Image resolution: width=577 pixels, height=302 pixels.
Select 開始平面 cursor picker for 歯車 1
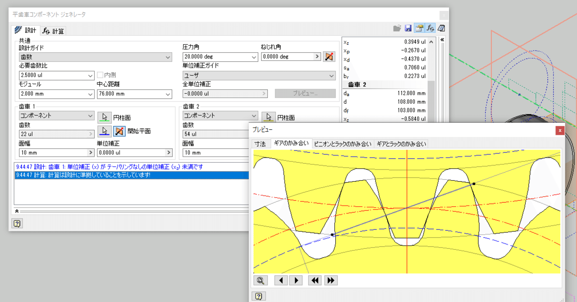pos(105,131)
